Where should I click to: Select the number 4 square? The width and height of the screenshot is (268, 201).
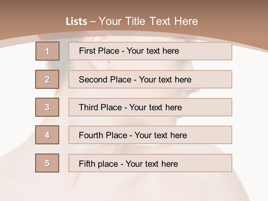tap(47, 135)
